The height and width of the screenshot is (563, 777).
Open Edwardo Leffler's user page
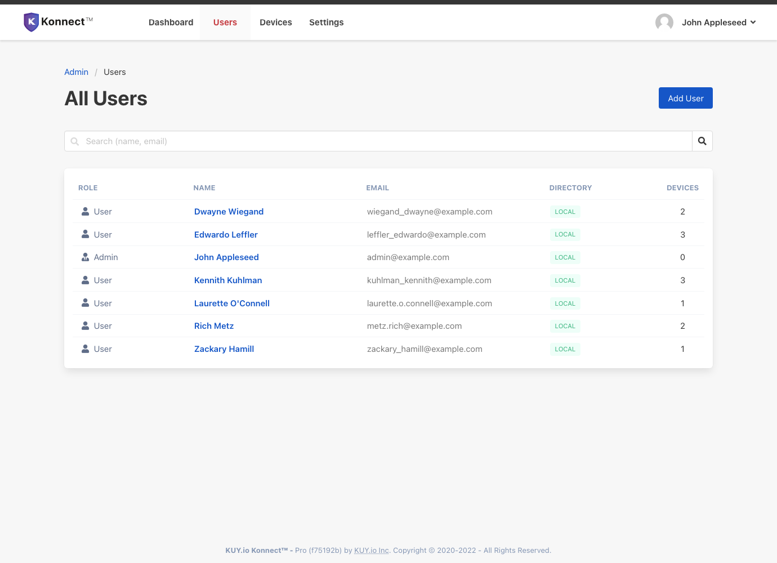(226, 235)
